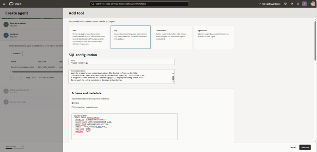Screen dimensions: 317x152
Task: Click the Add tool panel vertical scrollbar
Action: (x=315, y=40)
